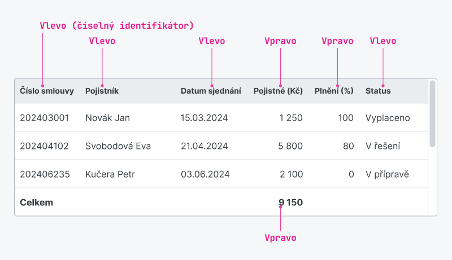
Task: Click the pink annotation 'Vlevo (číselný identifikátor)'
Action: coord(116,25)
